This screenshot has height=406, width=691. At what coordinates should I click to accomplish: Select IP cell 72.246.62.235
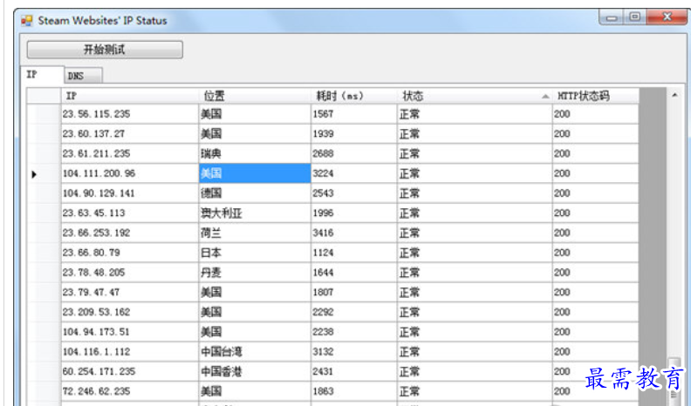click(x=129, y=391)
